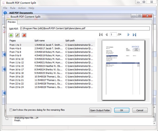Open the Action menu in main window
The image size is (158, 131).
(x=22, y=8)
